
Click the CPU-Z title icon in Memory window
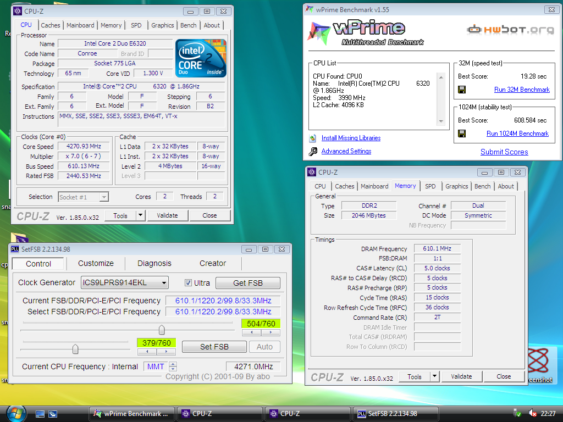coord(312,172)
